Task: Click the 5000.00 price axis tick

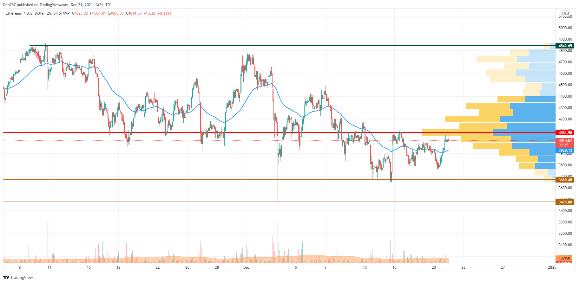Action: click(x=565, y=28)
